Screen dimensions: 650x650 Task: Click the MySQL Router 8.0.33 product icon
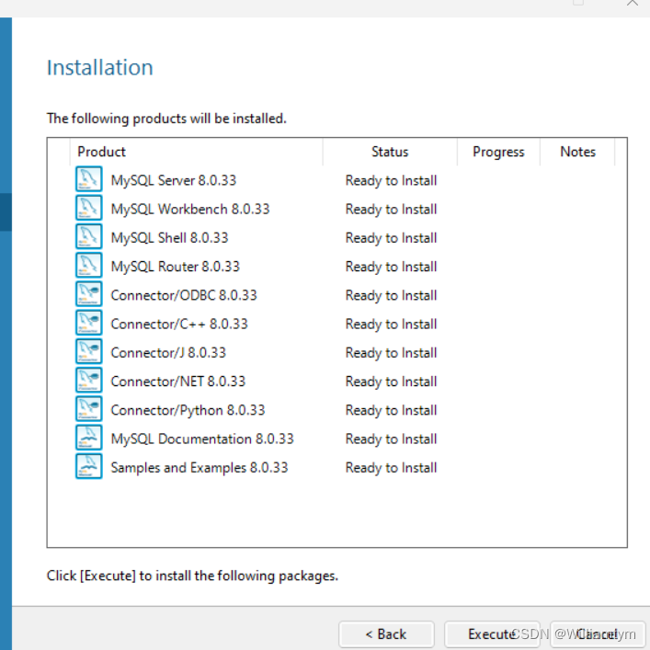(88, 266)
